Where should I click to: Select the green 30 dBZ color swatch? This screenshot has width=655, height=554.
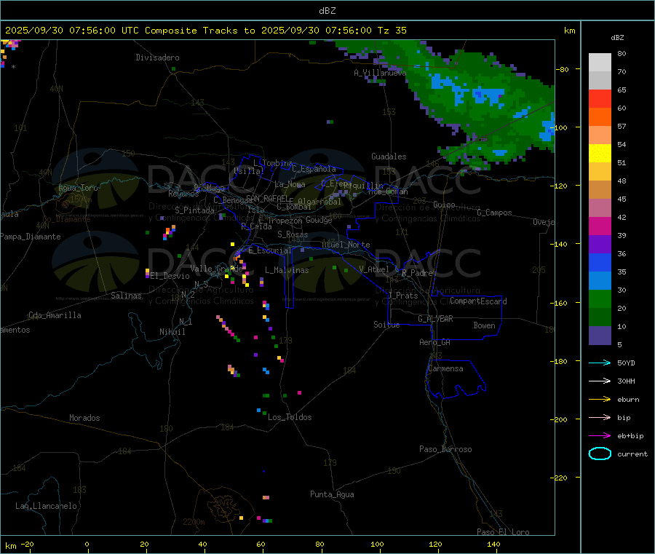tap(600, 298)
